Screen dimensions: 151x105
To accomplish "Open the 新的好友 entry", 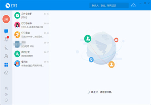I will pyautogui.click(x=31, y=54).
